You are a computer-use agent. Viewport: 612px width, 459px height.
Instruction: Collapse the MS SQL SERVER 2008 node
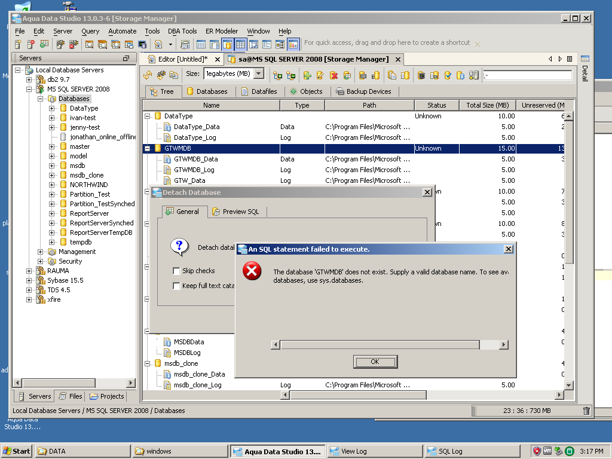pyautogui.click(x=29, y=89)
